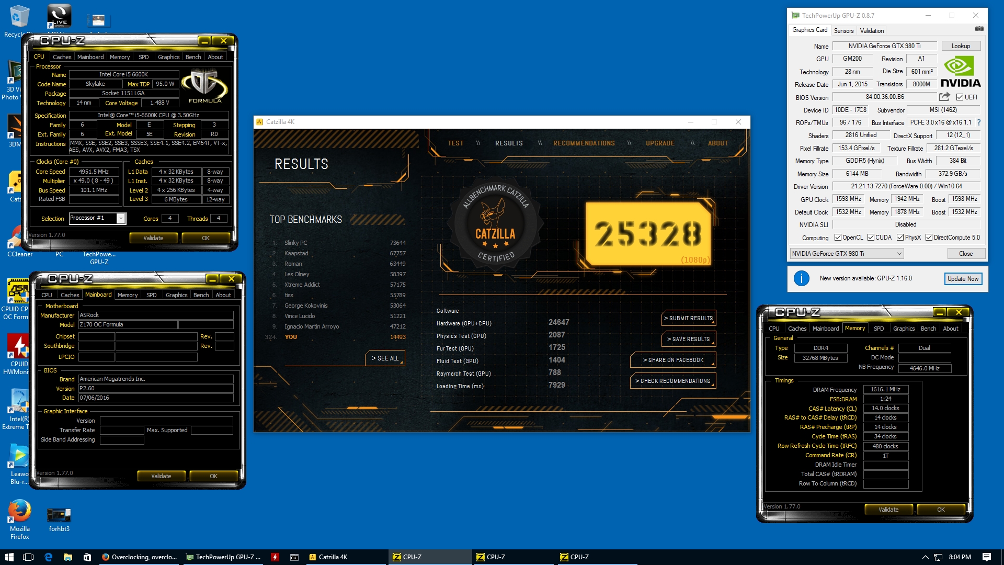1004x565 pixels.
Task: Open Task View from the taskbar
Action: 28,557
